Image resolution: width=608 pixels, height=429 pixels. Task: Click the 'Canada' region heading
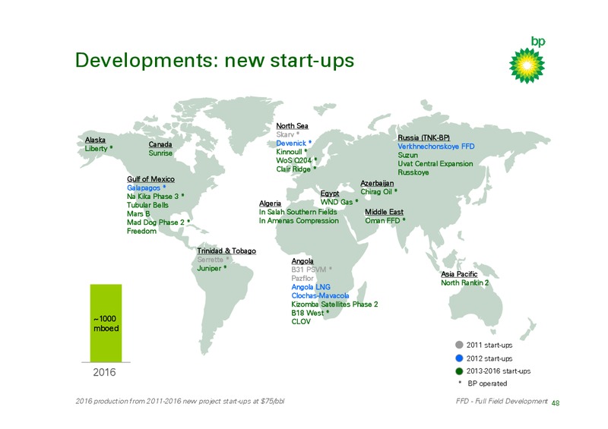pos(160,144)
